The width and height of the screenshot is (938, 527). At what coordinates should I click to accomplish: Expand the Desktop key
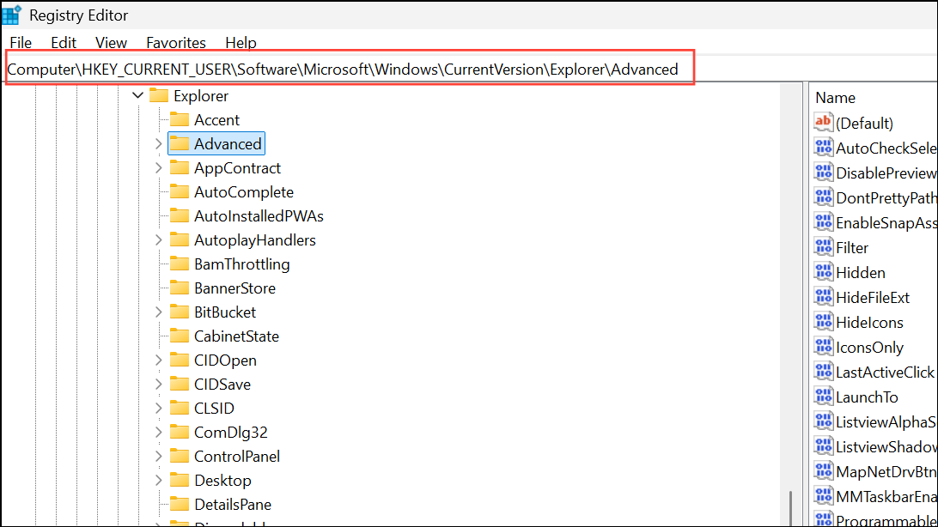click(x=159, y=481)
